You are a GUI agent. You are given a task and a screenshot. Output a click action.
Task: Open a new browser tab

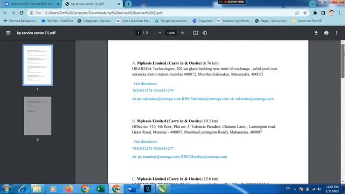128,4
